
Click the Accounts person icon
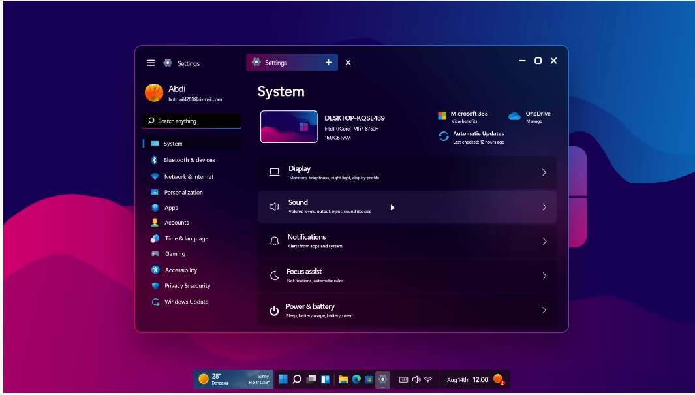point(155,223)
